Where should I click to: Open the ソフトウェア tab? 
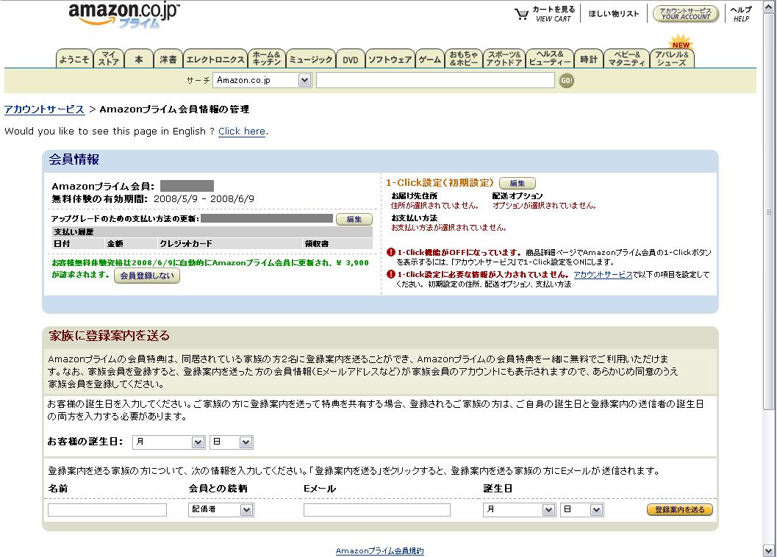[x=390, y=59]
